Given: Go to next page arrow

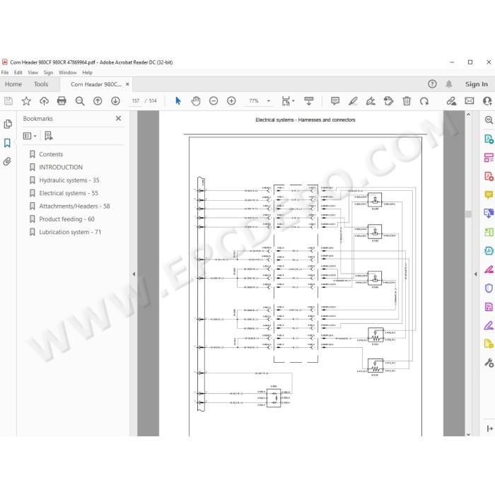Looking at the screenshot, I should pyautogui.click(x=115, y=101).
